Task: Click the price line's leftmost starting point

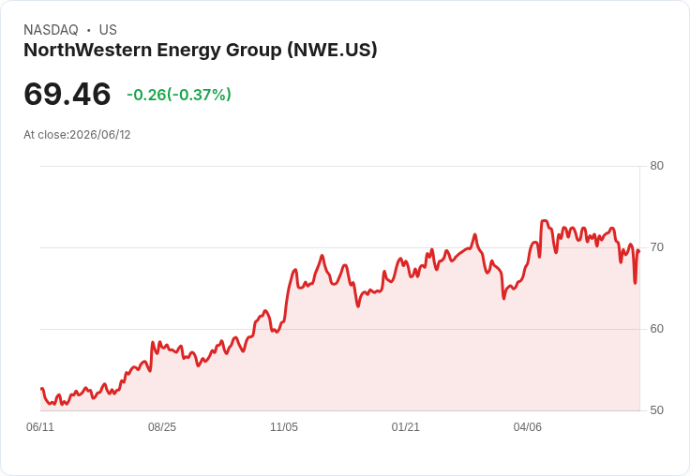Action: point(41,389)
